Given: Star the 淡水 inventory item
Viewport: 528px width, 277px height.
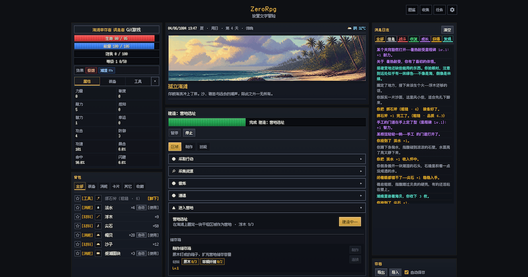Looking at the screenshot, I should click(78, 208).
